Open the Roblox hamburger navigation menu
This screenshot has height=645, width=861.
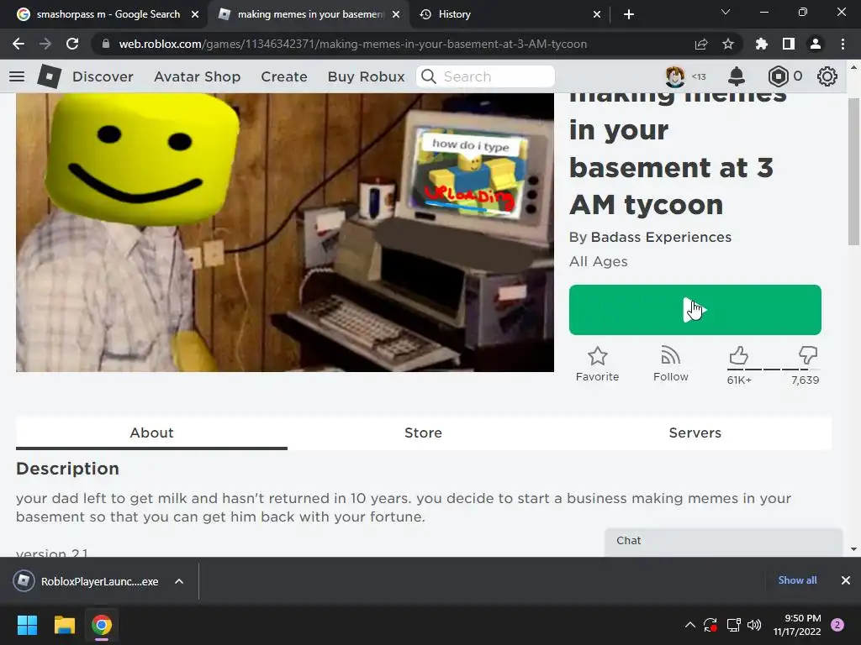pos(17,76)
